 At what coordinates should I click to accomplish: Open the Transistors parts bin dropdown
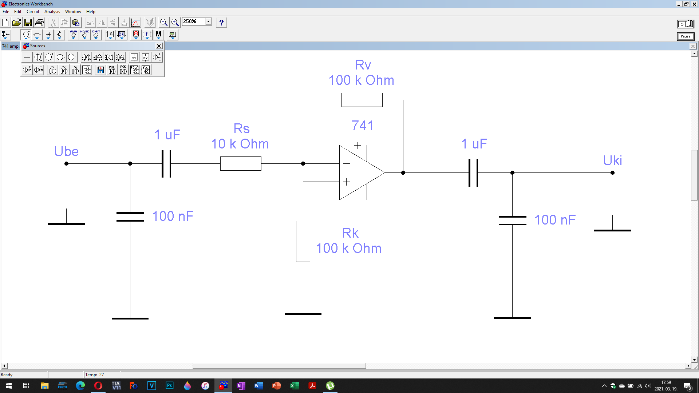[x=59, y=35]
